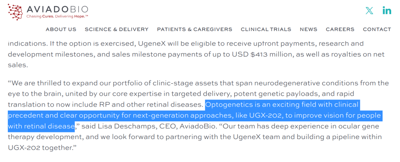Navigate to the News page

coord(309,29)
